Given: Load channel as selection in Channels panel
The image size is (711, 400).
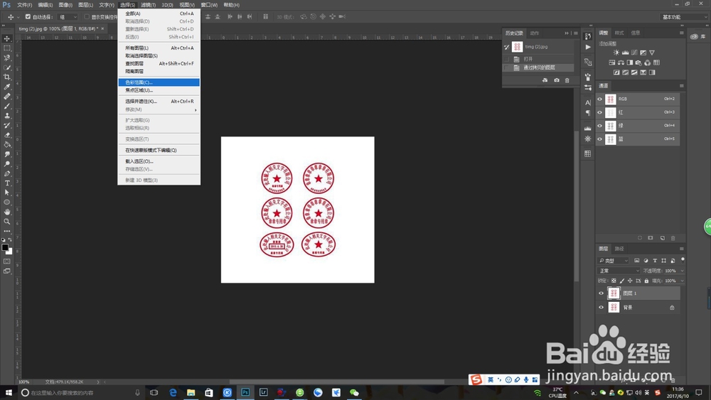Looking at the screenshot, I should (640, 238).
